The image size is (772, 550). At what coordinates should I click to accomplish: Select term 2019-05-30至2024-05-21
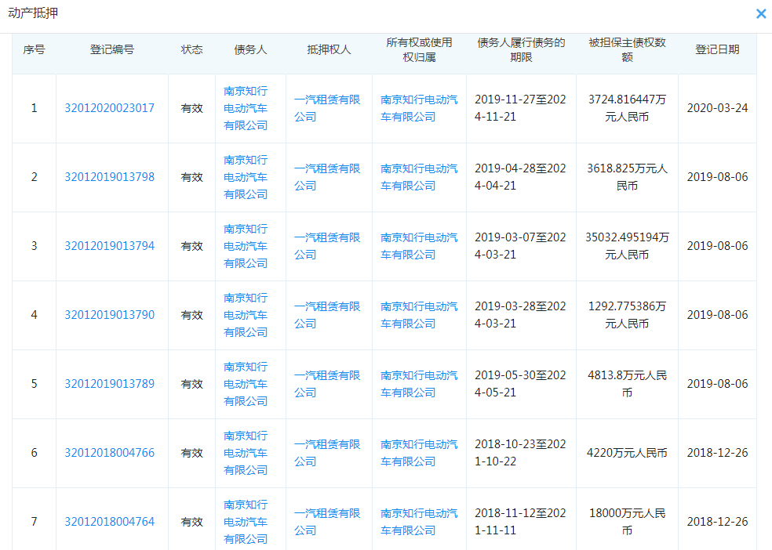click(520, 384)
